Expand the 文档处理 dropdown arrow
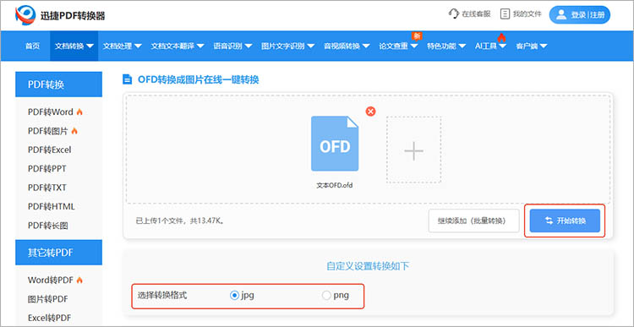This screenshot has width=634, height=327. coord(138,46)
